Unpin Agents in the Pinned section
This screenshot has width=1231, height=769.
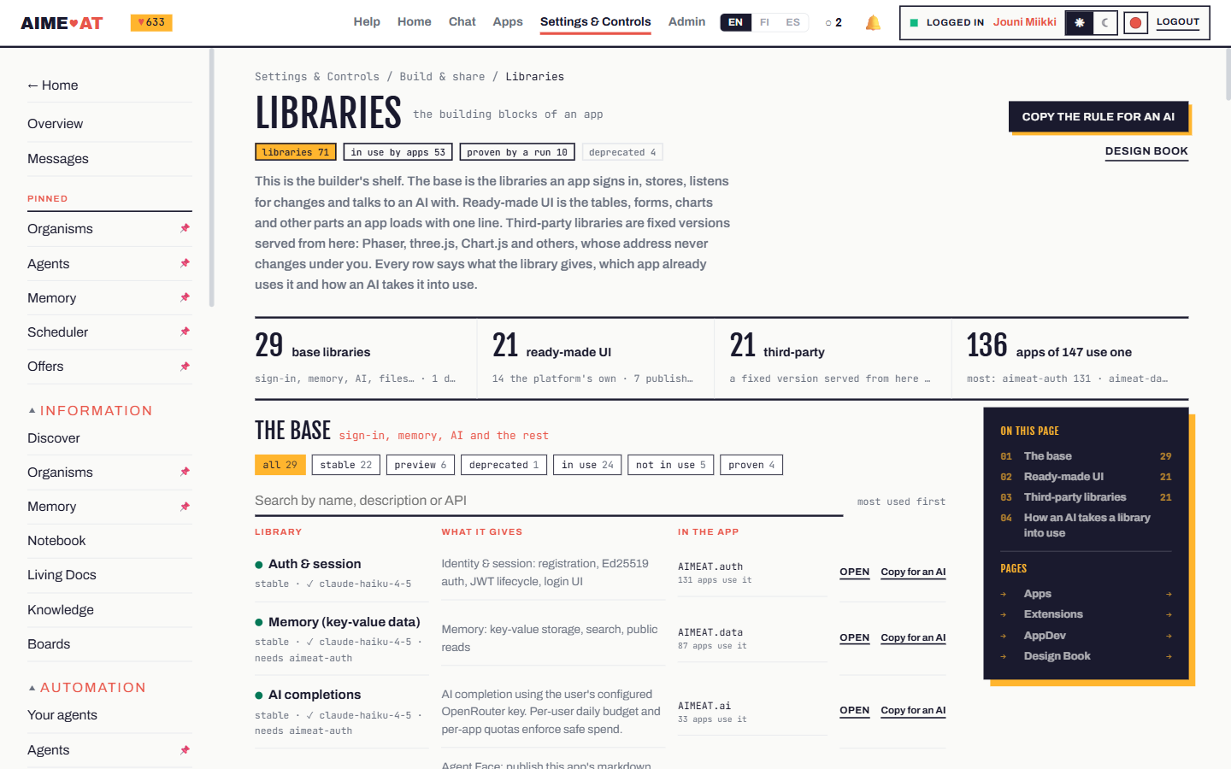coord(185,263)
